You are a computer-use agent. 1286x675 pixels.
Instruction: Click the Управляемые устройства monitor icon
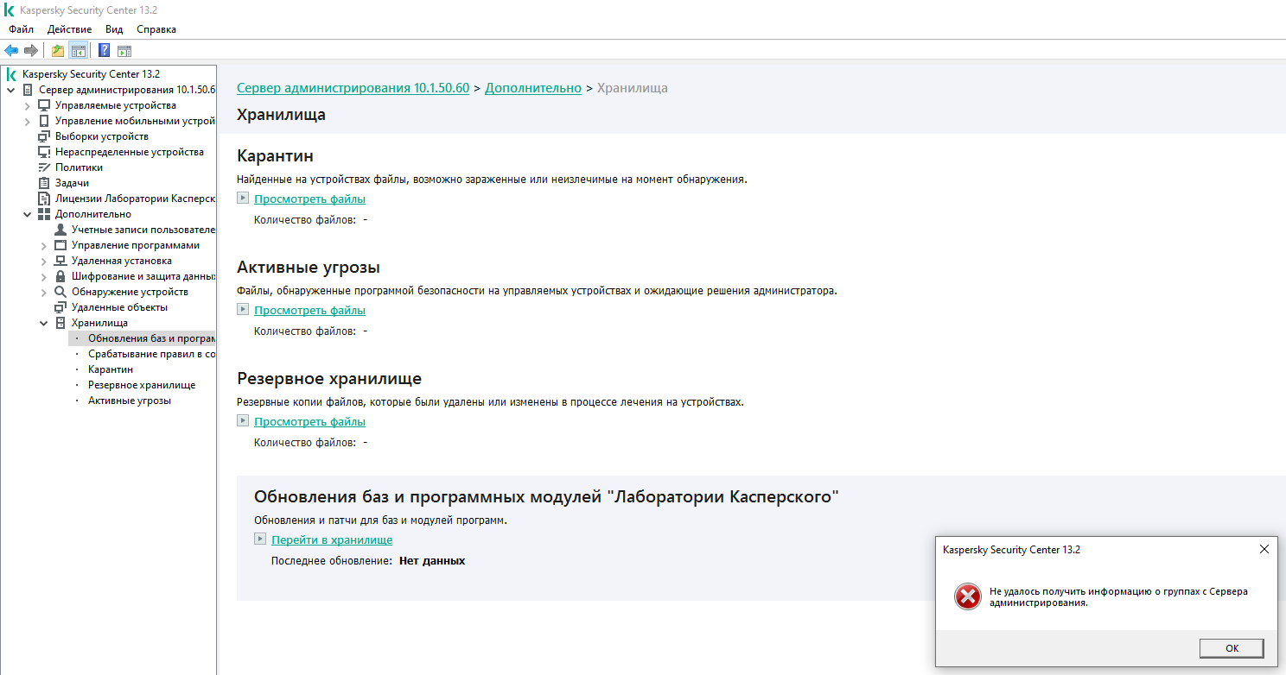pyautogui.click(x=44, y=105)
